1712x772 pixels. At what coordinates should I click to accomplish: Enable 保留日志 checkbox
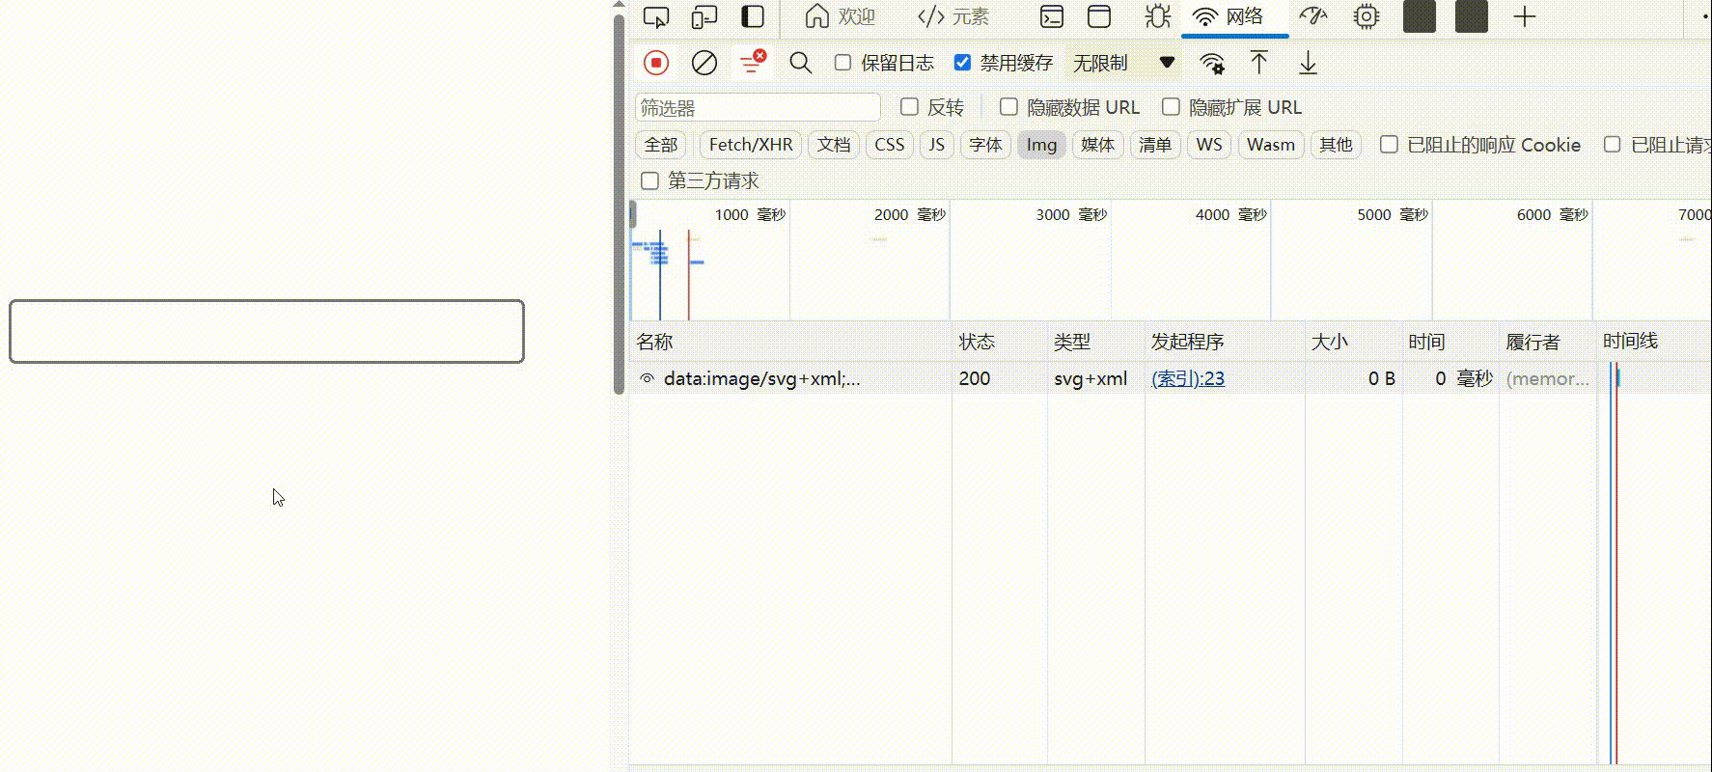842,63
